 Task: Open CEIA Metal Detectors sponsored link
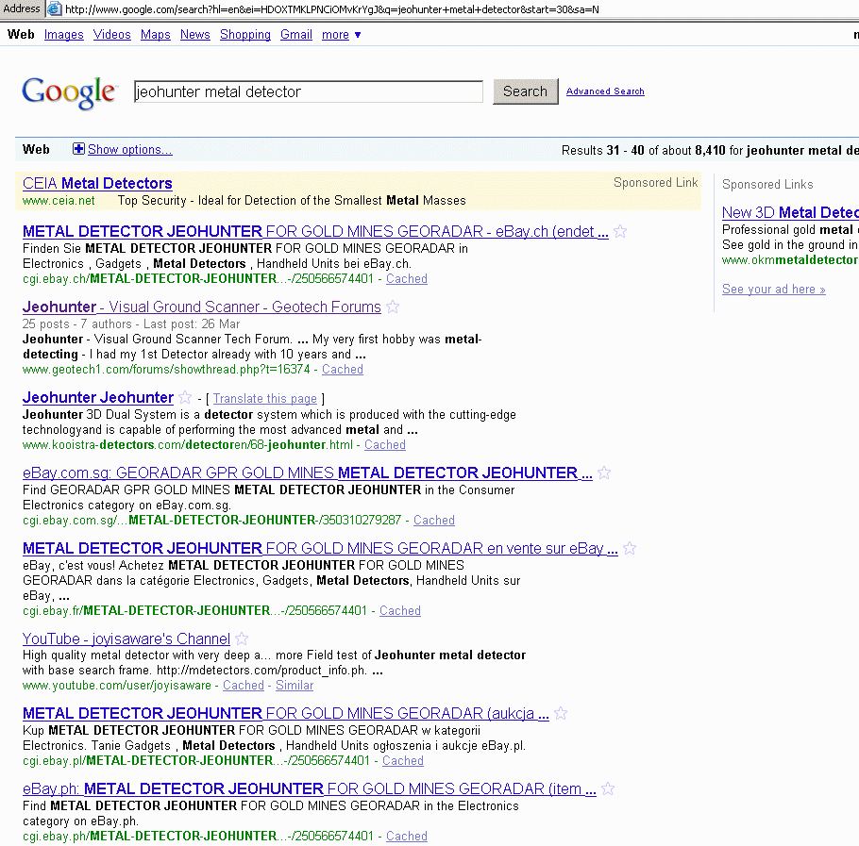(x=97, y=183)
